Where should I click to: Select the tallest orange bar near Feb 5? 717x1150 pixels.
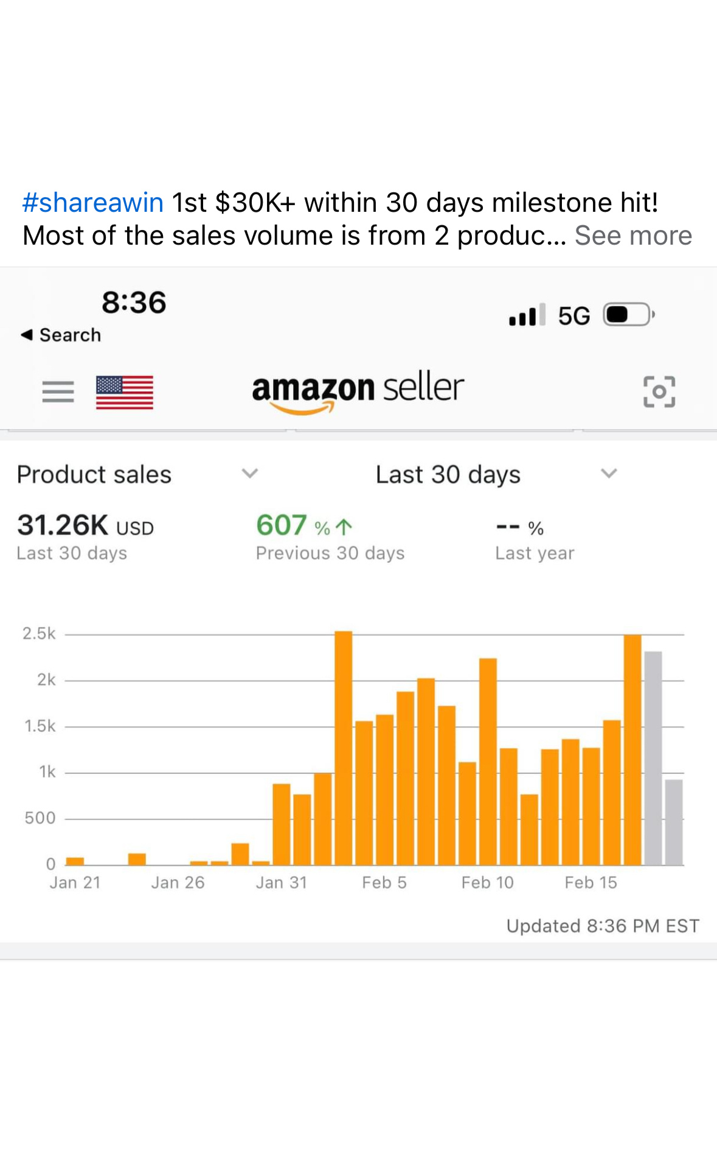click(x=344, y=749)
